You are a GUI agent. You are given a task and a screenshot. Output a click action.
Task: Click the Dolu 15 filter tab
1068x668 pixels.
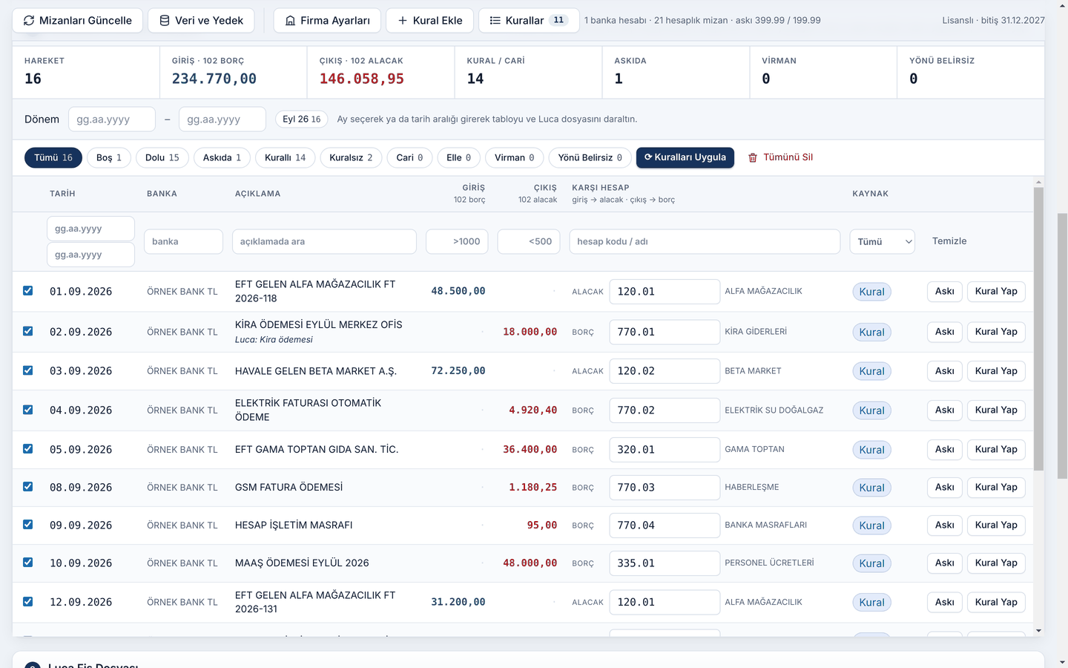tap(162, 157)
